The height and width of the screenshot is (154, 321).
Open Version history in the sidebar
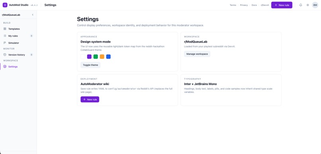click(18, 55)
